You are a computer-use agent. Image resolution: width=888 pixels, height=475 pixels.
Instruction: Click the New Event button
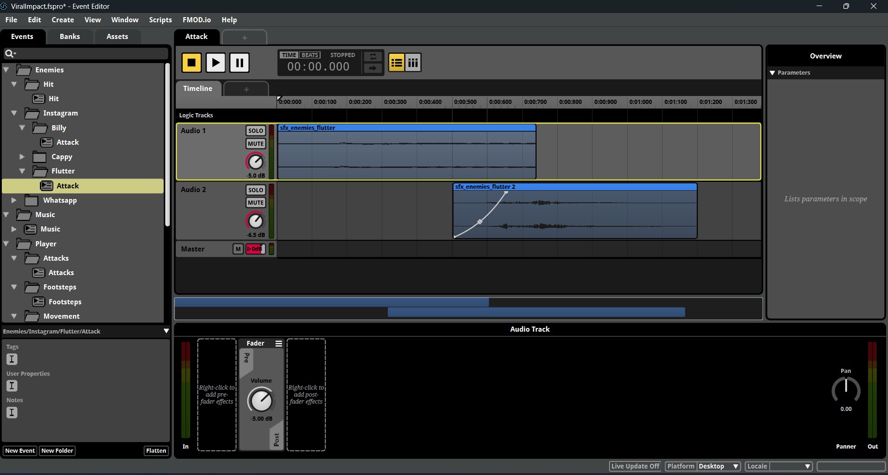pos(20,451)
